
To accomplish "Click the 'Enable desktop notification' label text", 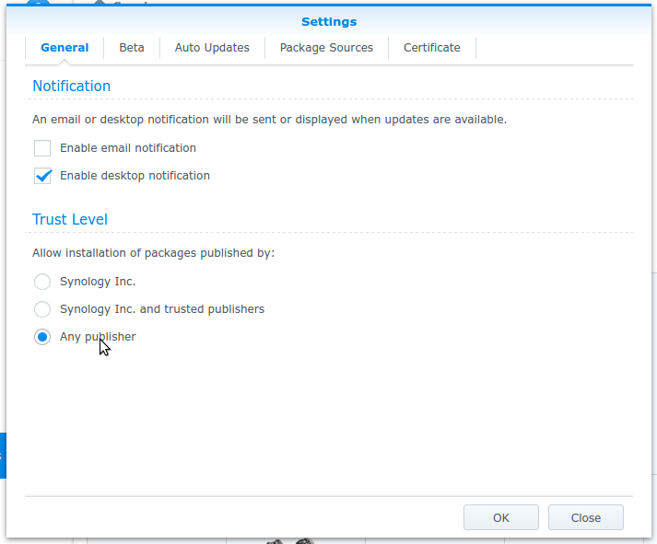I will (x=135, y=176).
